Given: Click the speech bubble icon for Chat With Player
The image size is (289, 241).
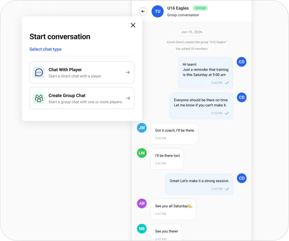Looking at the screenshot, I should coord(39,72).
